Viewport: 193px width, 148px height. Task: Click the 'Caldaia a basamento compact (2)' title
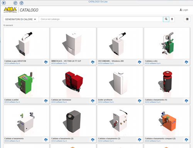point(160,138)
